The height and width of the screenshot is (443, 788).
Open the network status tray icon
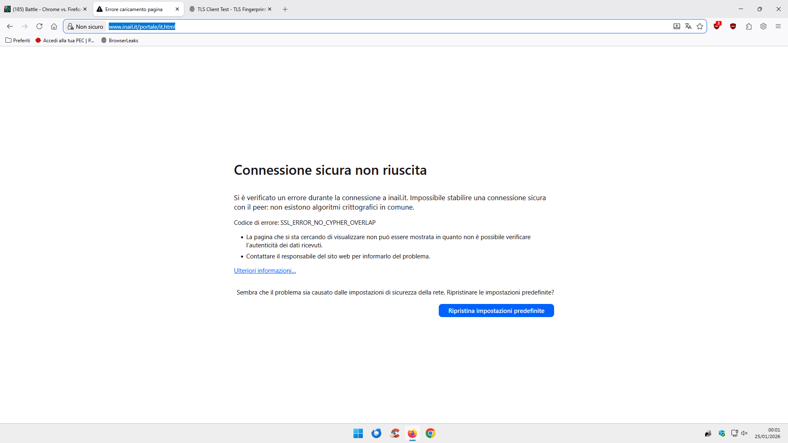pos(735,433)
